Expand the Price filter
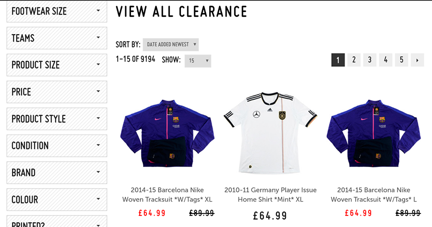This screenshot has width=432, height=227. tap(56, 92)
